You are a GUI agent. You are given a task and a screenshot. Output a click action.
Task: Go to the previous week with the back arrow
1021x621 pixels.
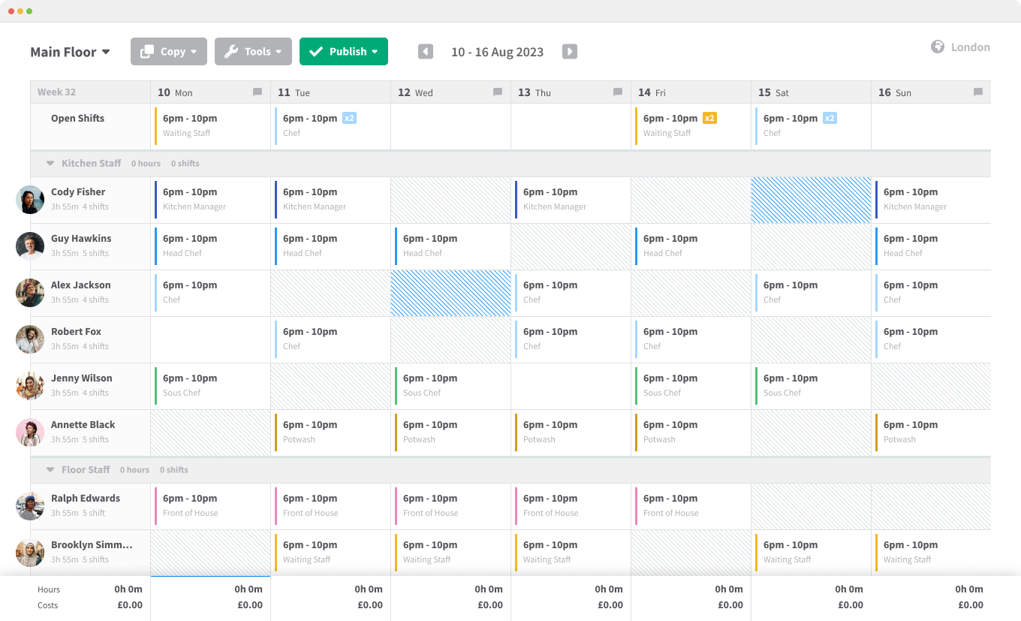(x=425, y=51)
